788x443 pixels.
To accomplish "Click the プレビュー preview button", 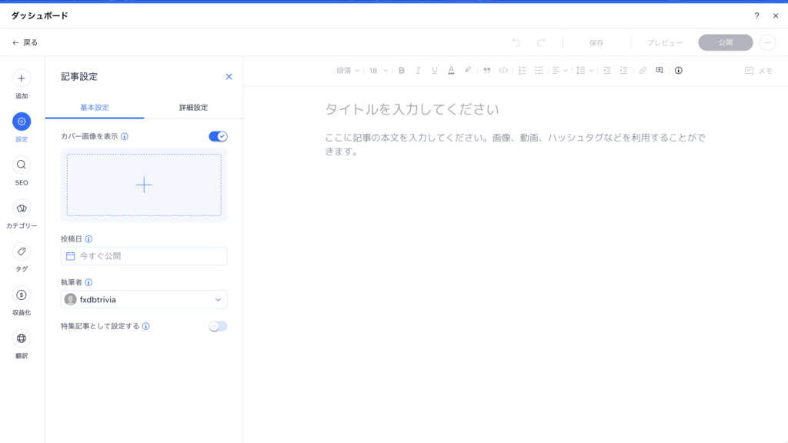I will click(x=664, y=43).
